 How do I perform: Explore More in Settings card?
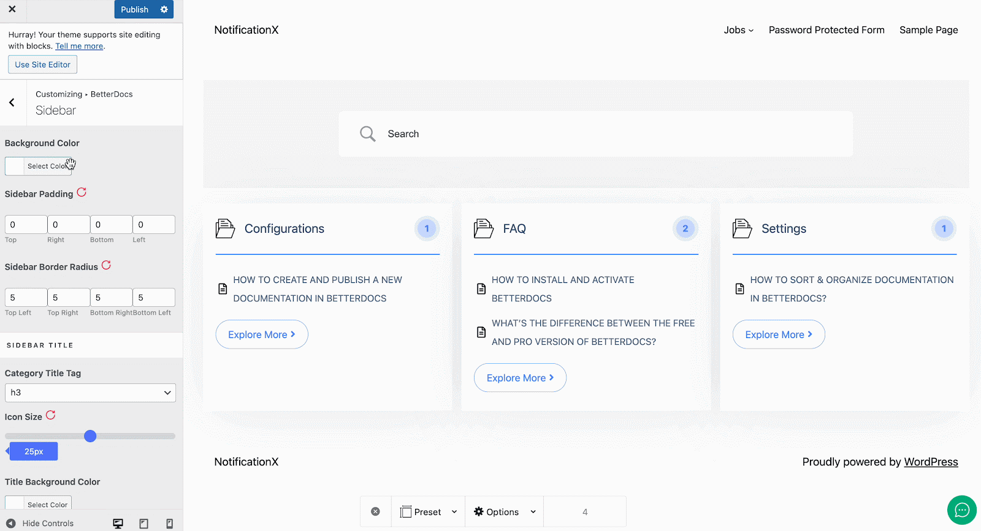[x=779, y=334]
